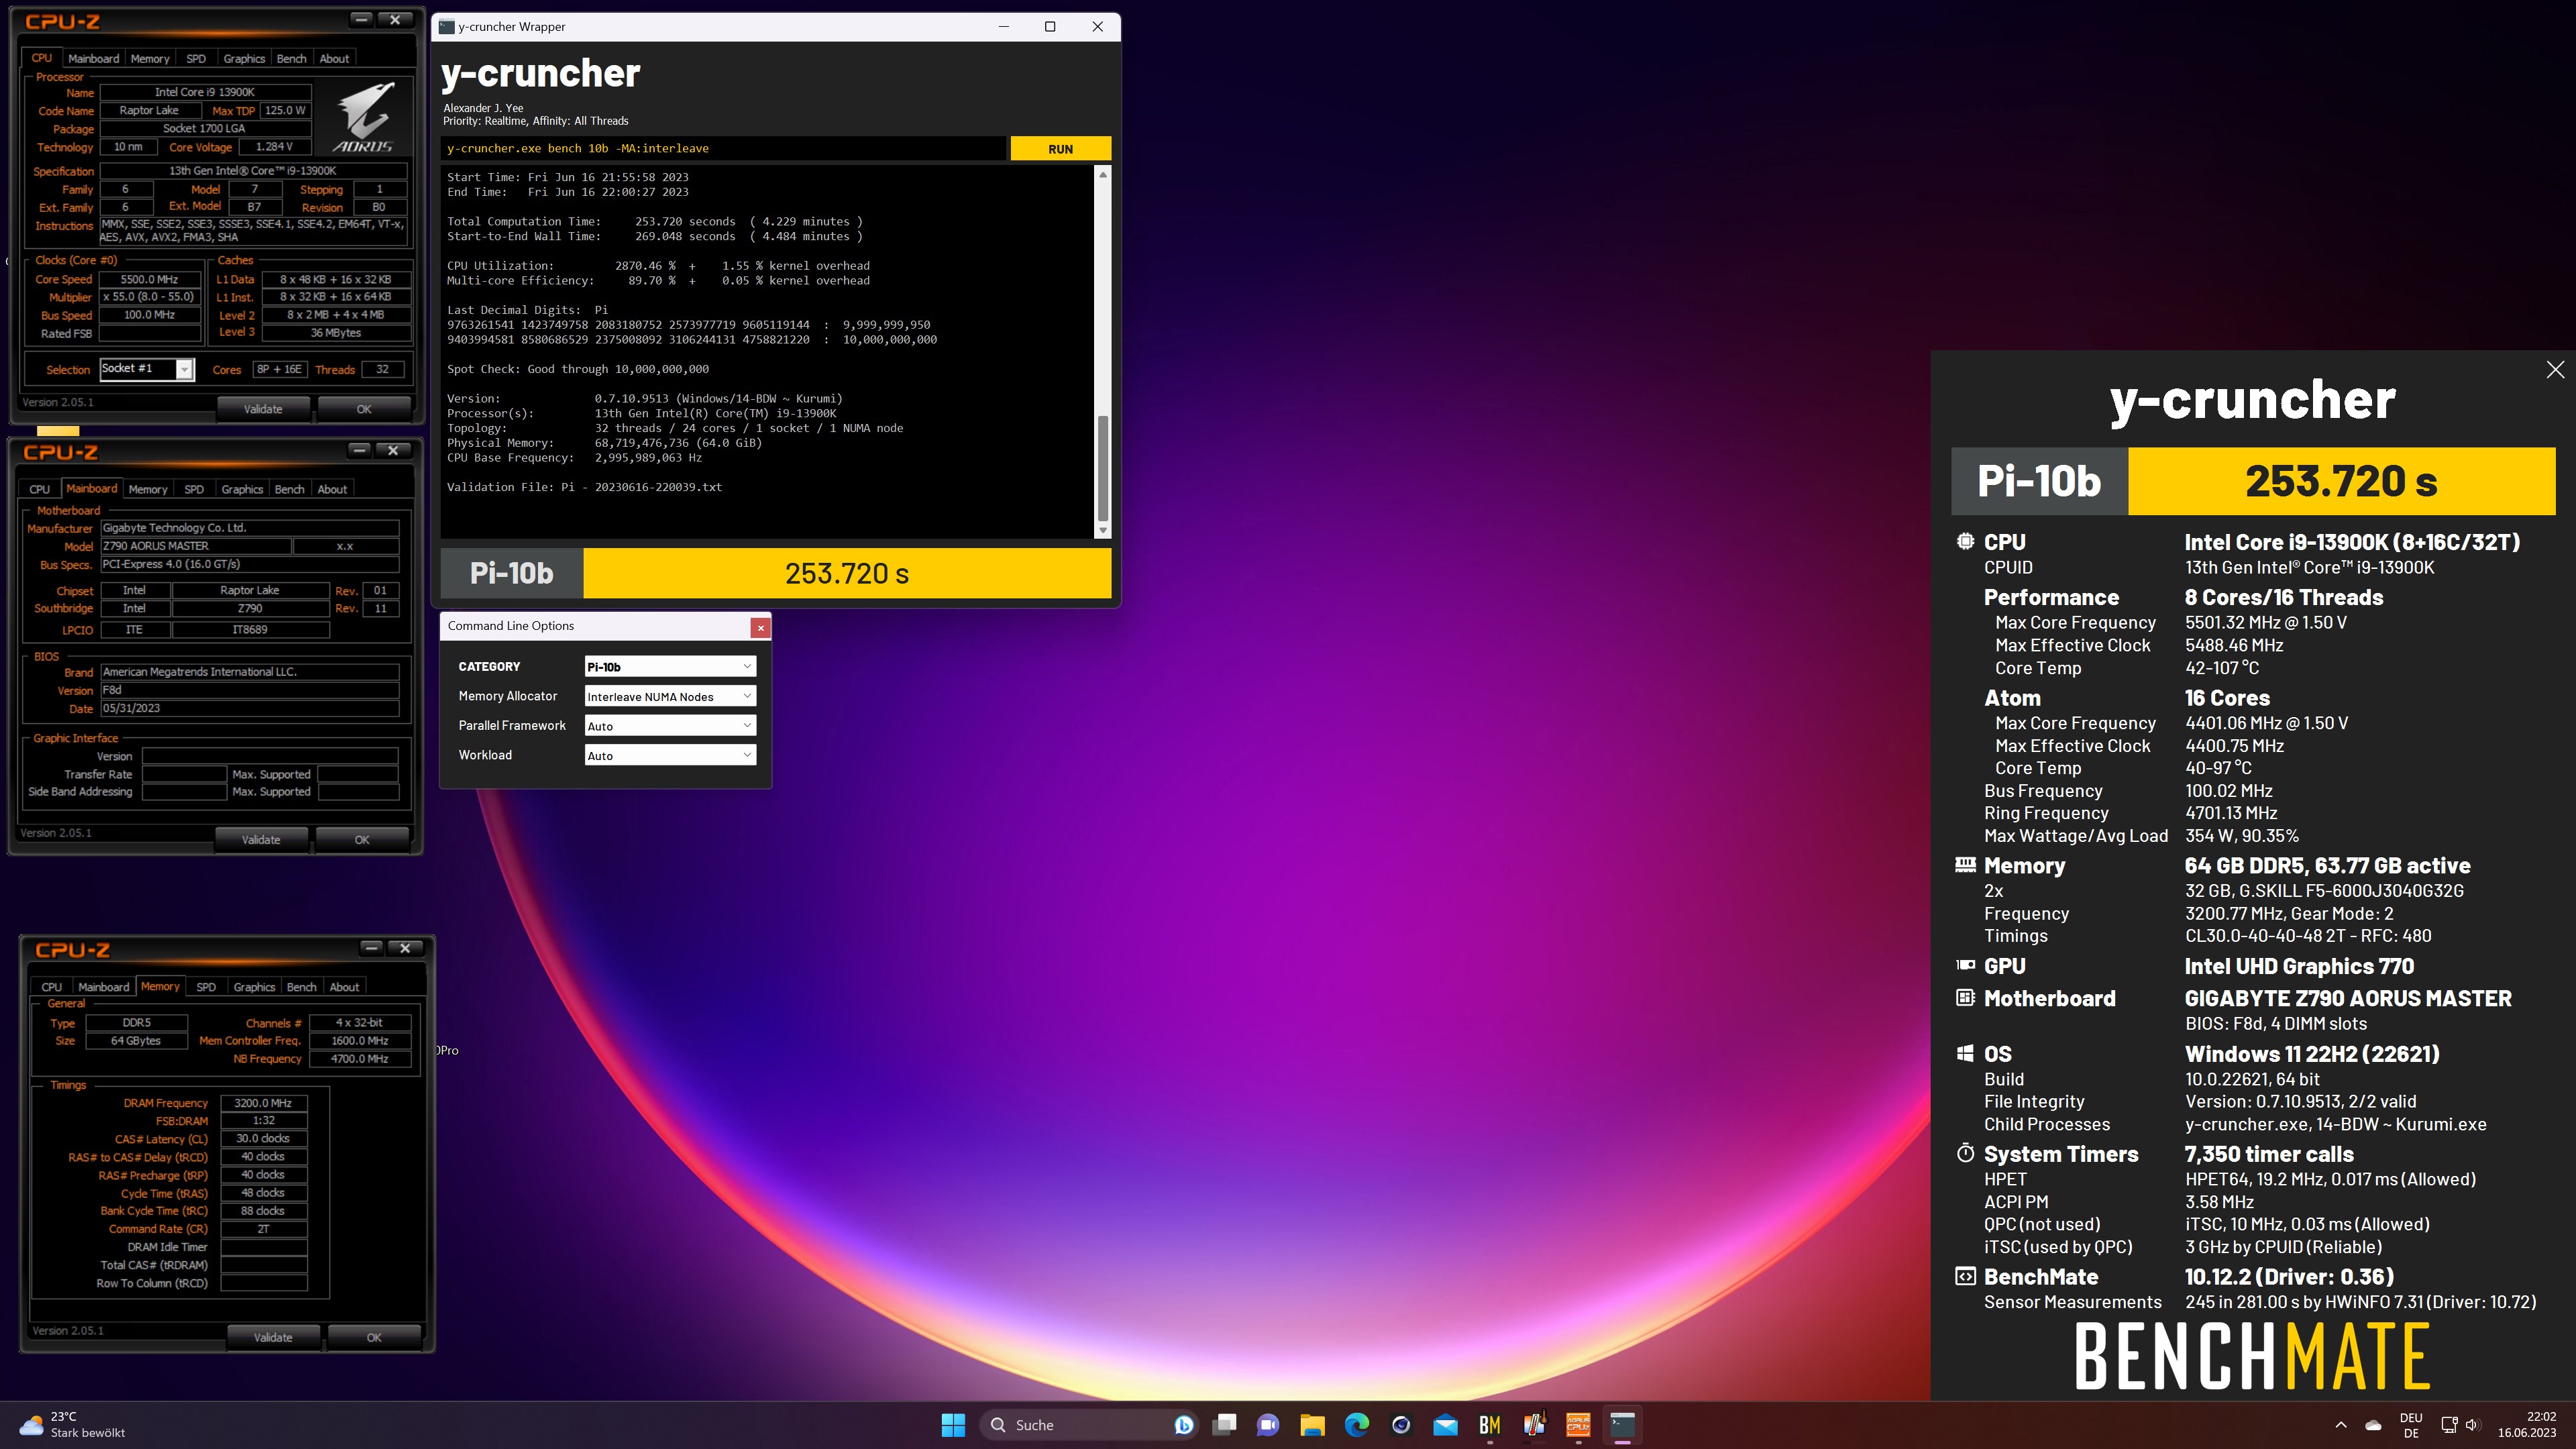Open Microsoft Edge from the taskbar
The height and width of the screenshot is (1449, 2576).
[1357, 1425]
